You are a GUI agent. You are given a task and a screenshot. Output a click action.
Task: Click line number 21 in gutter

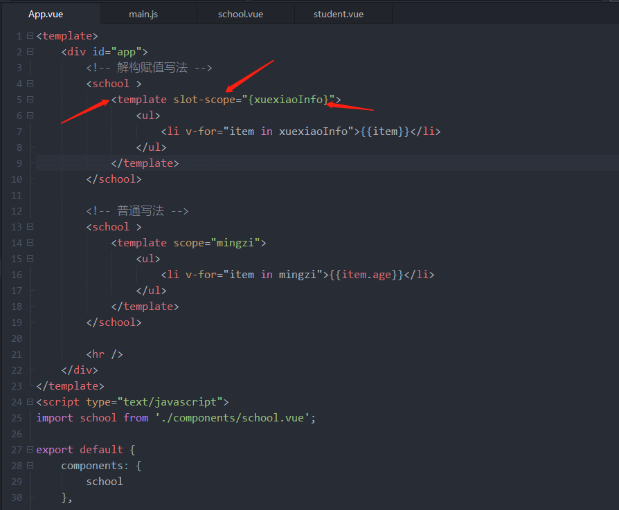click(x=17, y=354)
